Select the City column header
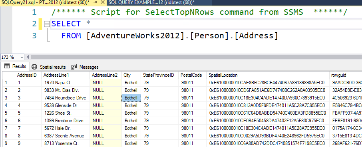Viewport: 362px width, 147px height. click(131, 75)
